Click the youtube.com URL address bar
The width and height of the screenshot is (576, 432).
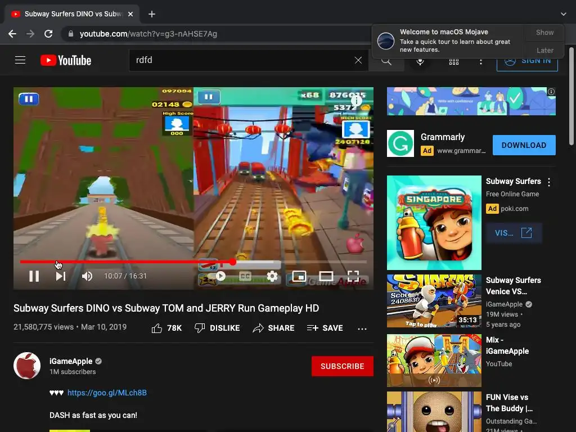point(148,34)
